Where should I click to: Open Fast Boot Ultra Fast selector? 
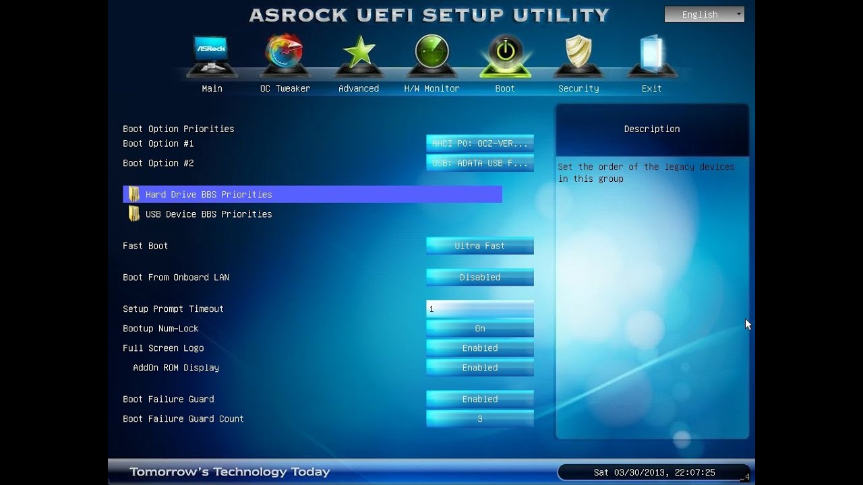480,246
